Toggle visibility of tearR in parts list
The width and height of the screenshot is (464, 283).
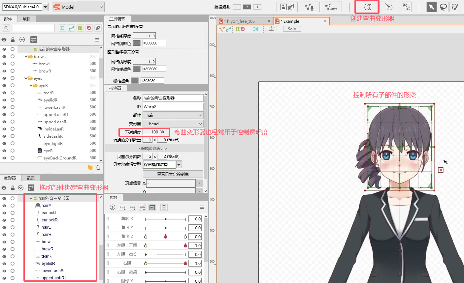click(x=4, y=93)
